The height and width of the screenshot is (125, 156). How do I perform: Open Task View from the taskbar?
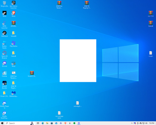tap(38, 123)
